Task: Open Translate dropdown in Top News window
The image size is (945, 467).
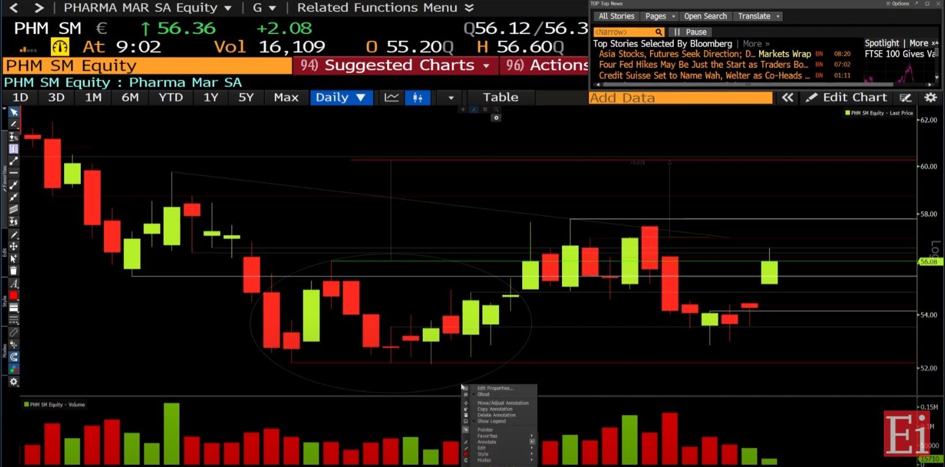Action: (x=758, y=16)
